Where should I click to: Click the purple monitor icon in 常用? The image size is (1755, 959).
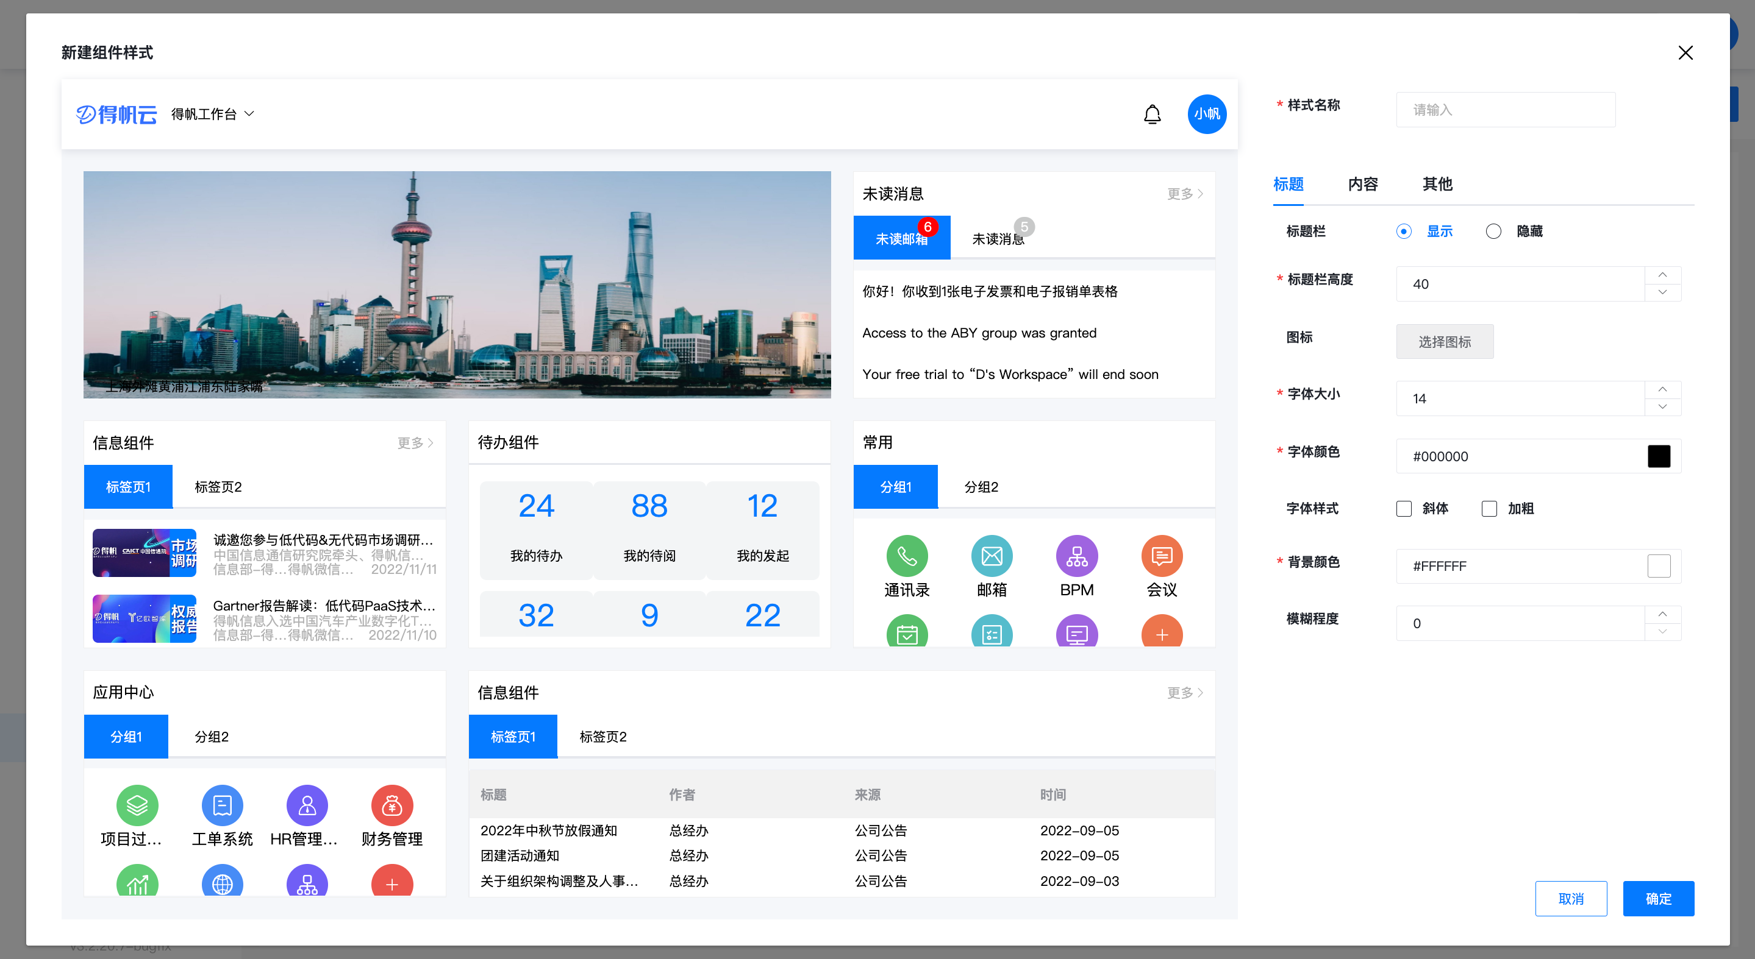click(x=1076, y=631)
